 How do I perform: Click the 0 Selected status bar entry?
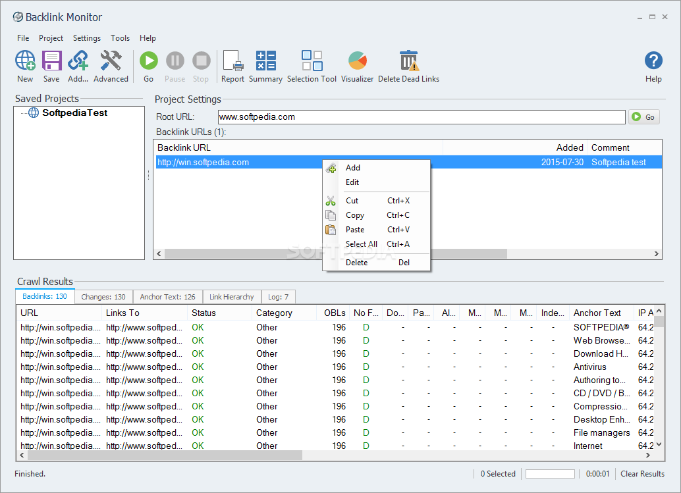point(498,474)
